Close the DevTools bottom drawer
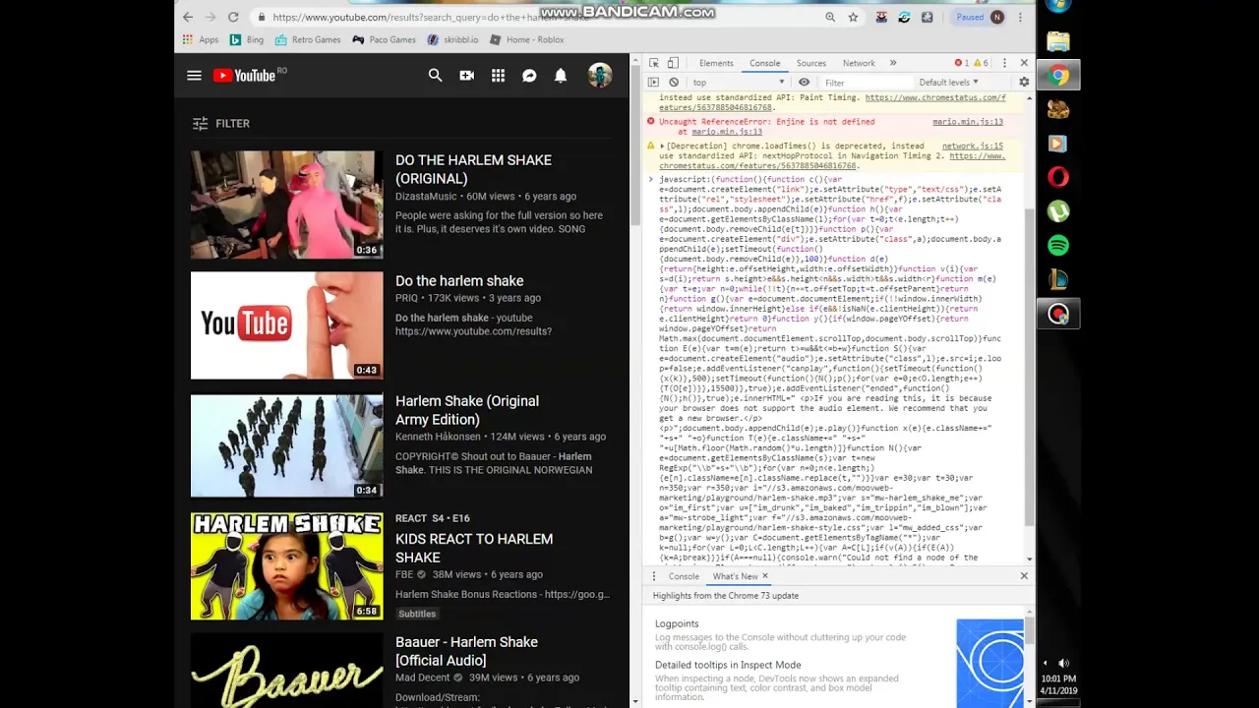The image size is (1259, 708). tap(1024, 576)
